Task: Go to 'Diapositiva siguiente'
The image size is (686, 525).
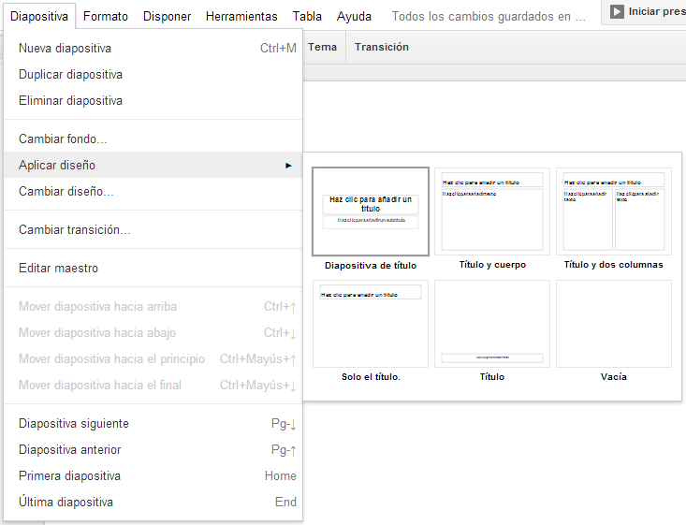Action: tap(74, 424)
